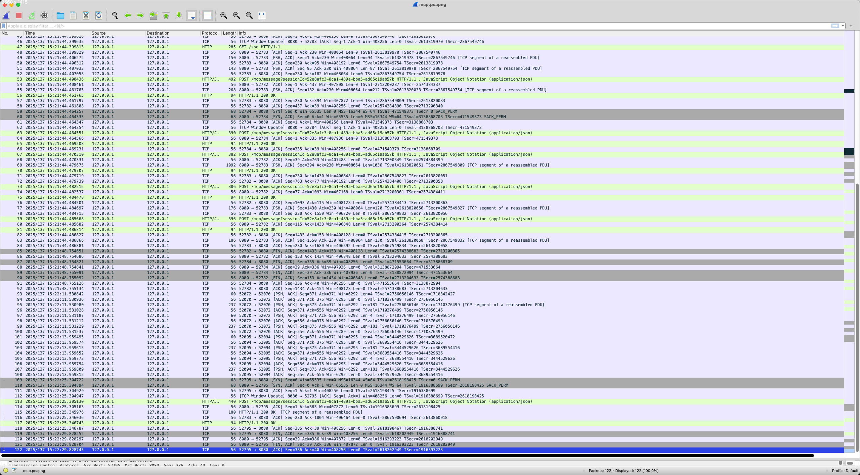Sort by the Info column header
Screen dimensions: 860x475
pyautogui.click(x=541, y=33)
